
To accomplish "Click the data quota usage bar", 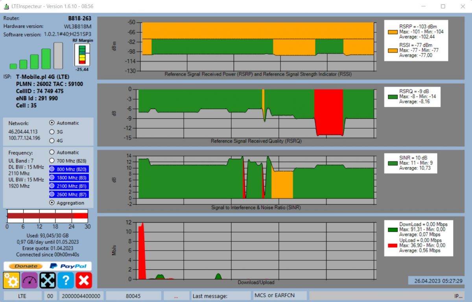I will pos(47,215).
